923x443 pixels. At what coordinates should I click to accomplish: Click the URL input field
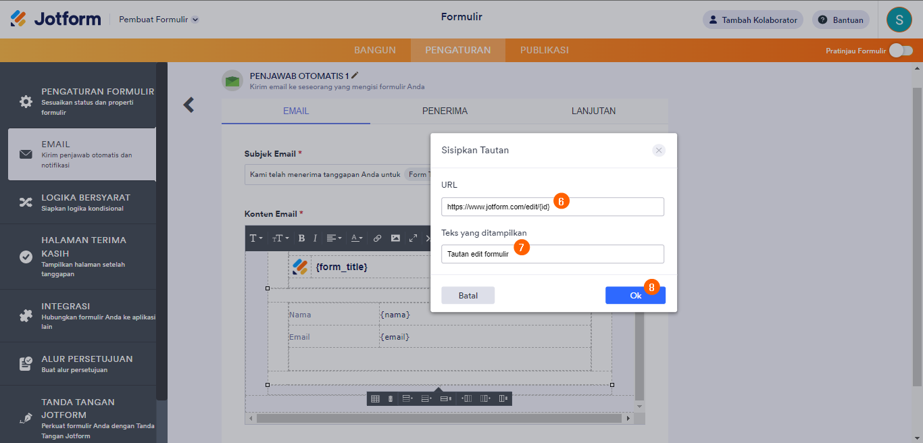553,207
